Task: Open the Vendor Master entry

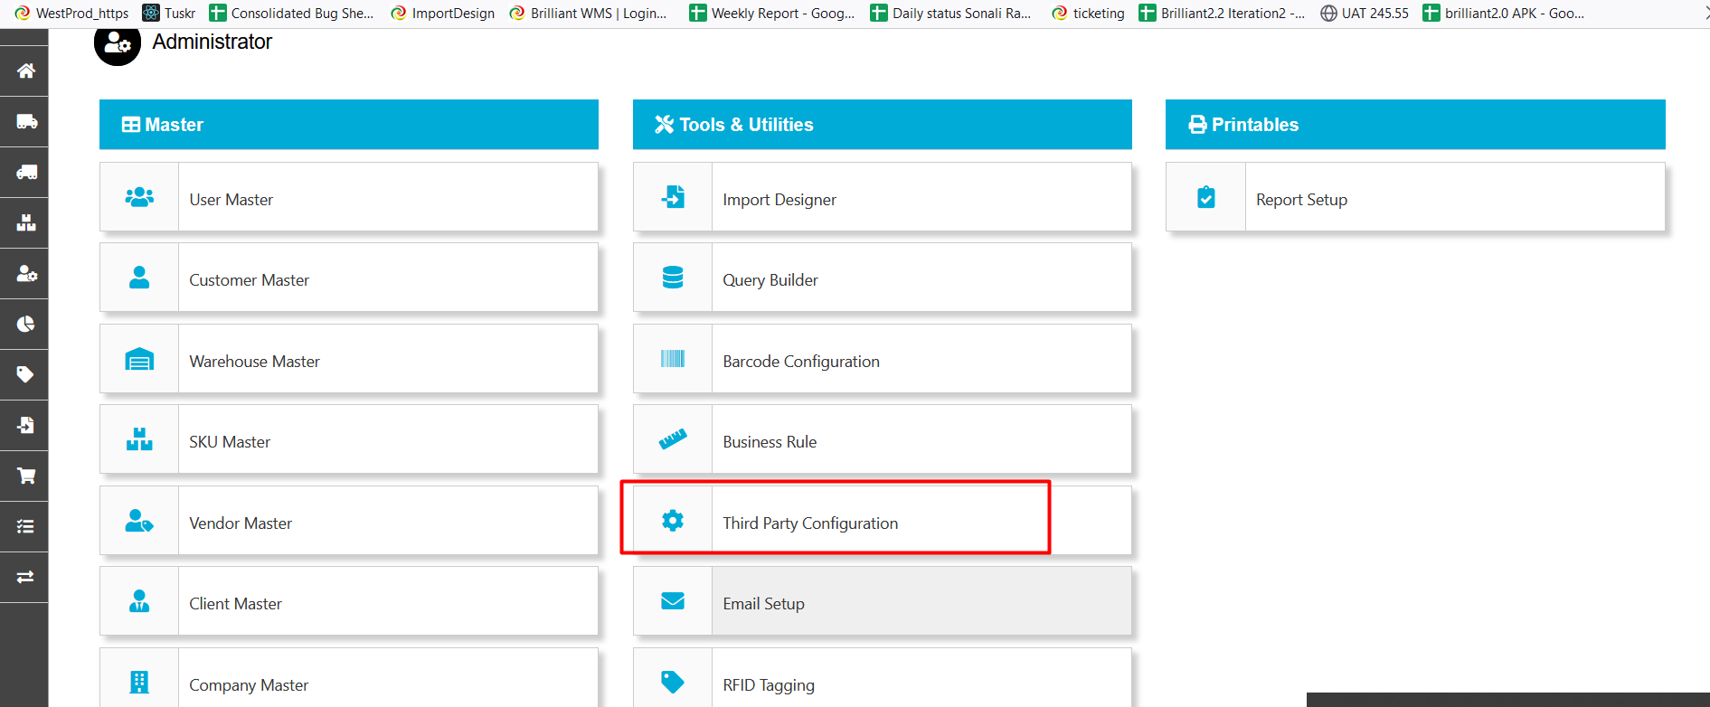Action: click(241, 523)
